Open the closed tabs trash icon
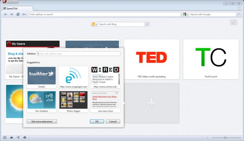244x141 pixels. 239,8
